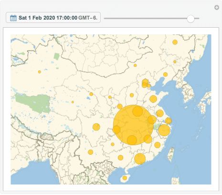Click the calendar icon in date field

13,18
